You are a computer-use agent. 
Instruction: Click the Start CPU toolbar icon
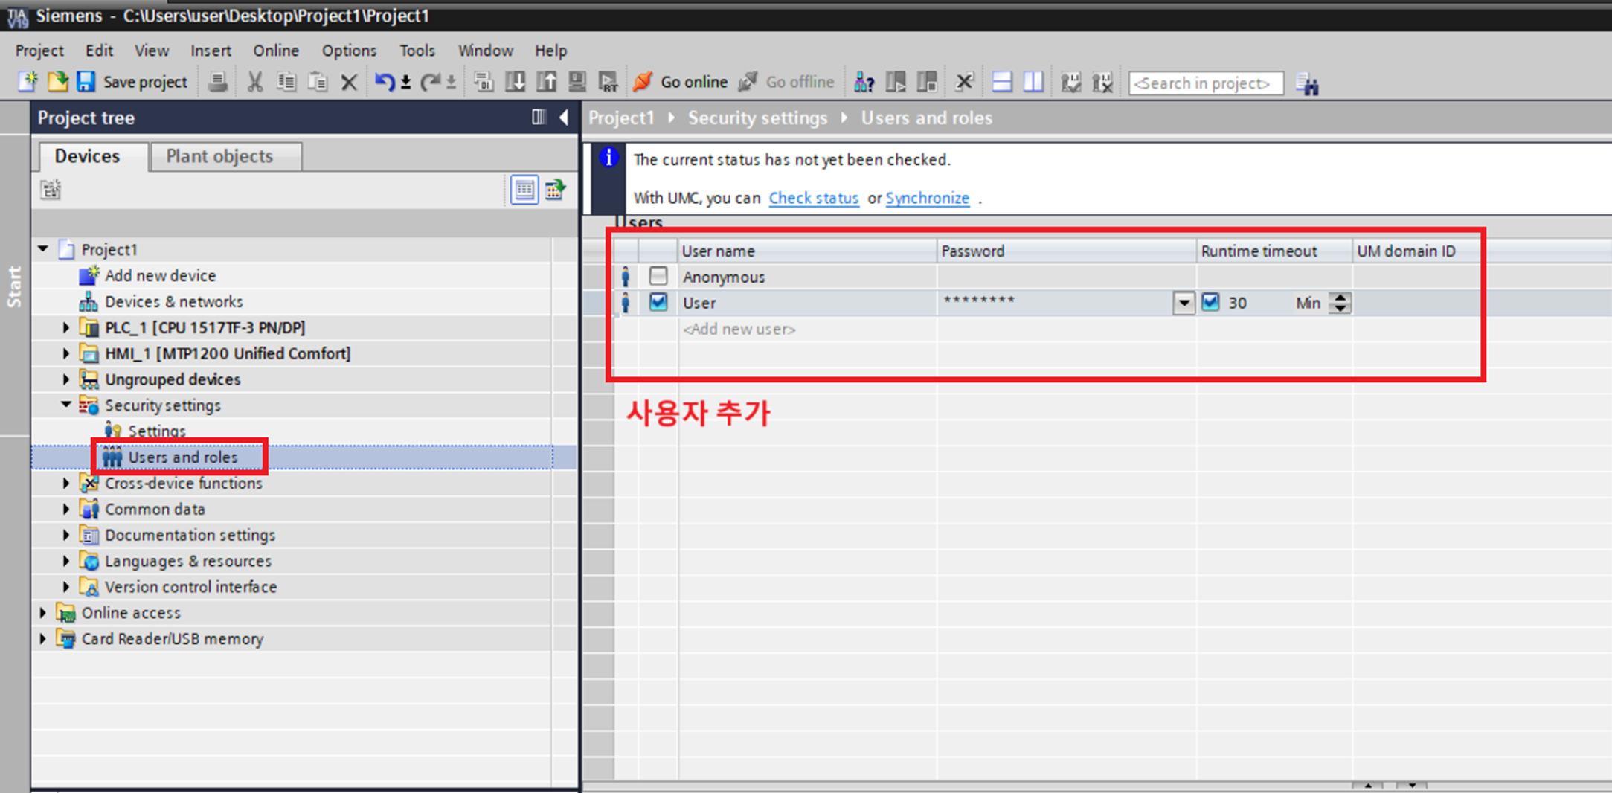pos(896,82)
